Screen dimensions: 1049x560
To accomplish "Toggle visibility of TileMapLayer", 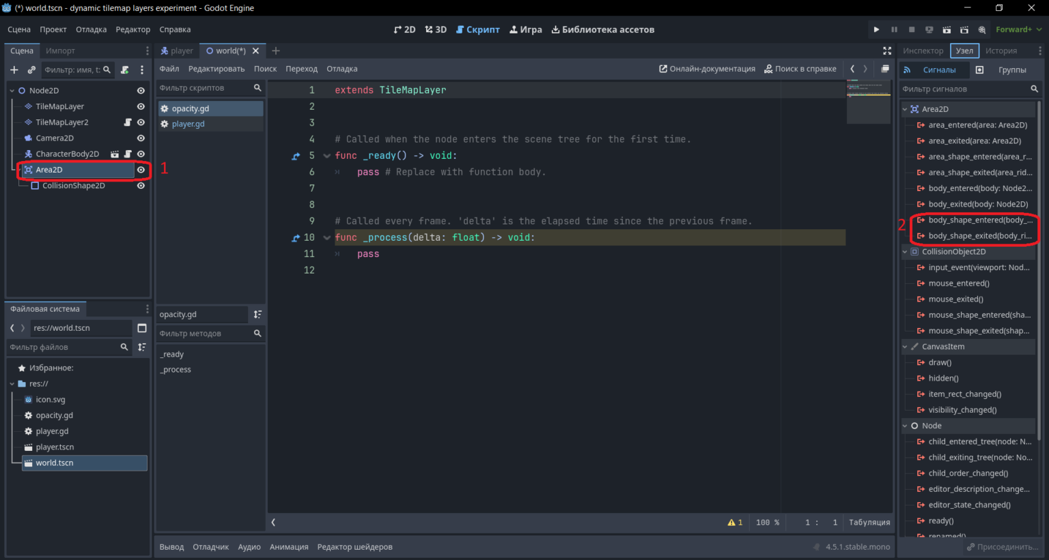I will (141, 106).
